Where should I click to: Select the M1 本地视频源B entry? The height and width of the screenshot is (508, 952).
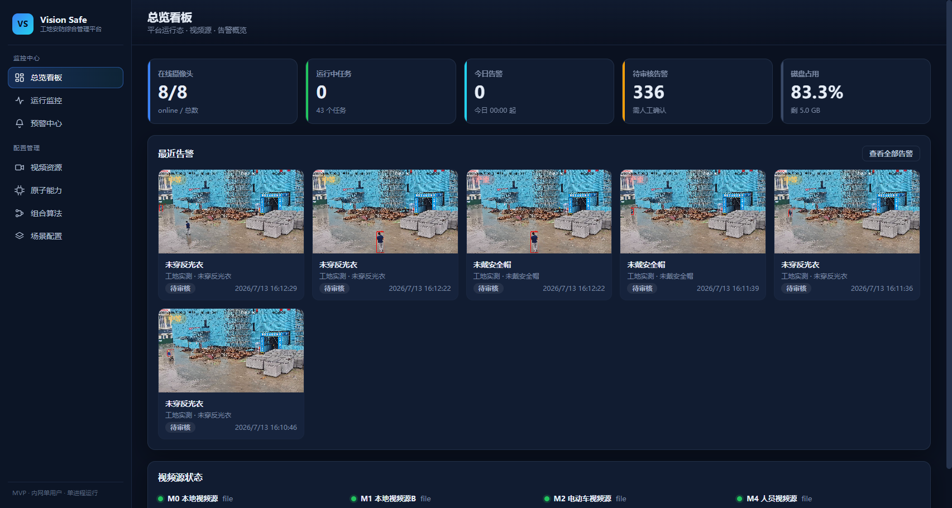pos(391,499)
